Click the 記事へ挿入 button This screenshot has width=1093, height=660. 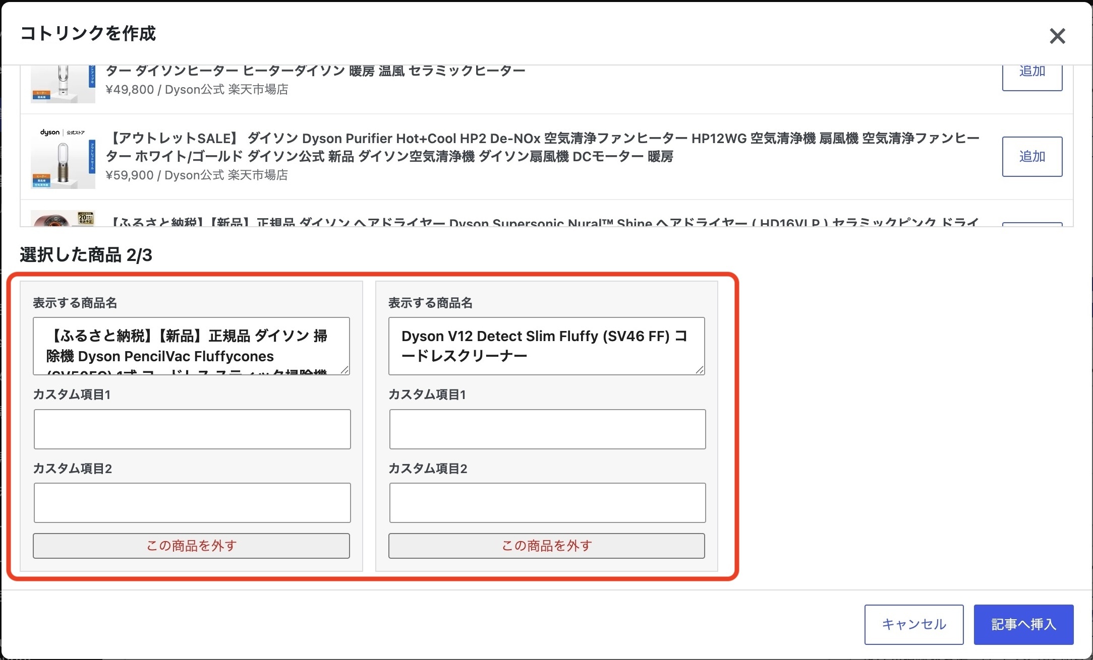point(1023,625)
